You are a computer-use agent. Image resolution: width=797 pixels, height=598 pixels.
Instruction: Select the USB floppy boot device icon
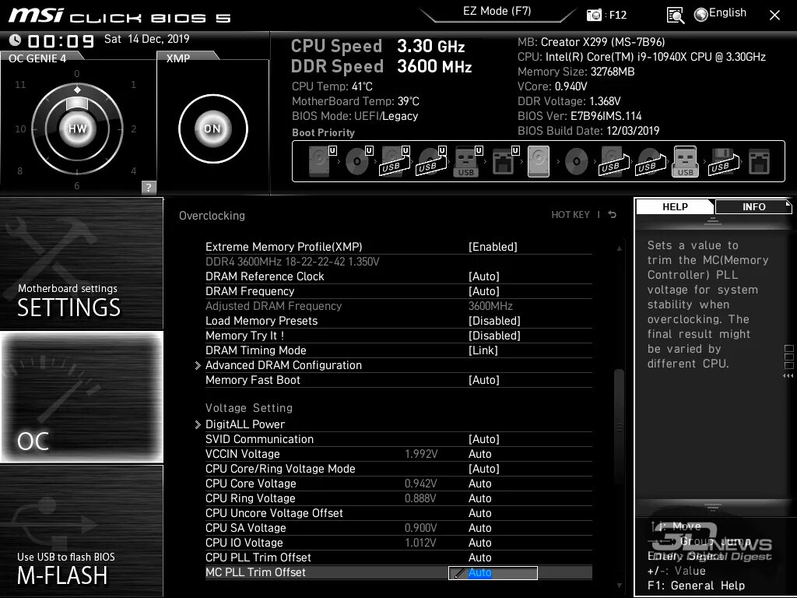point(722,162)
